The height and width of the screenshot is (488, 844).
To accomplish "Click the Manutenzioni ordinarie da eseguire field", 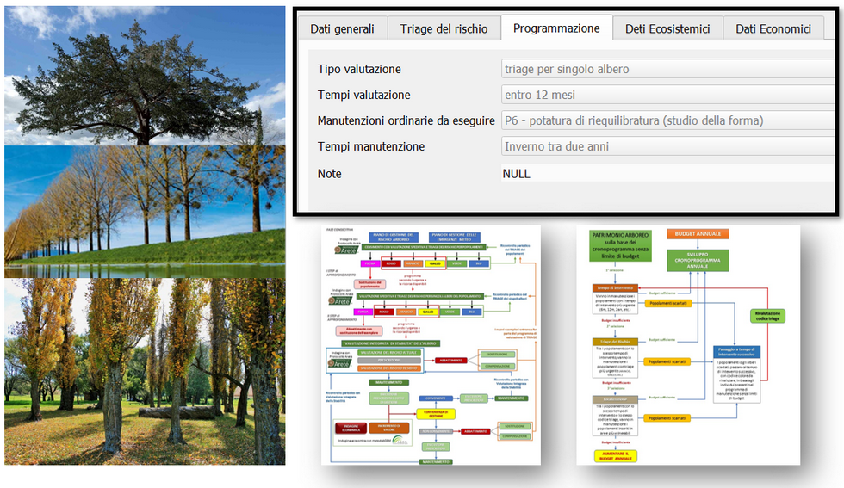I will pos(667,120).
